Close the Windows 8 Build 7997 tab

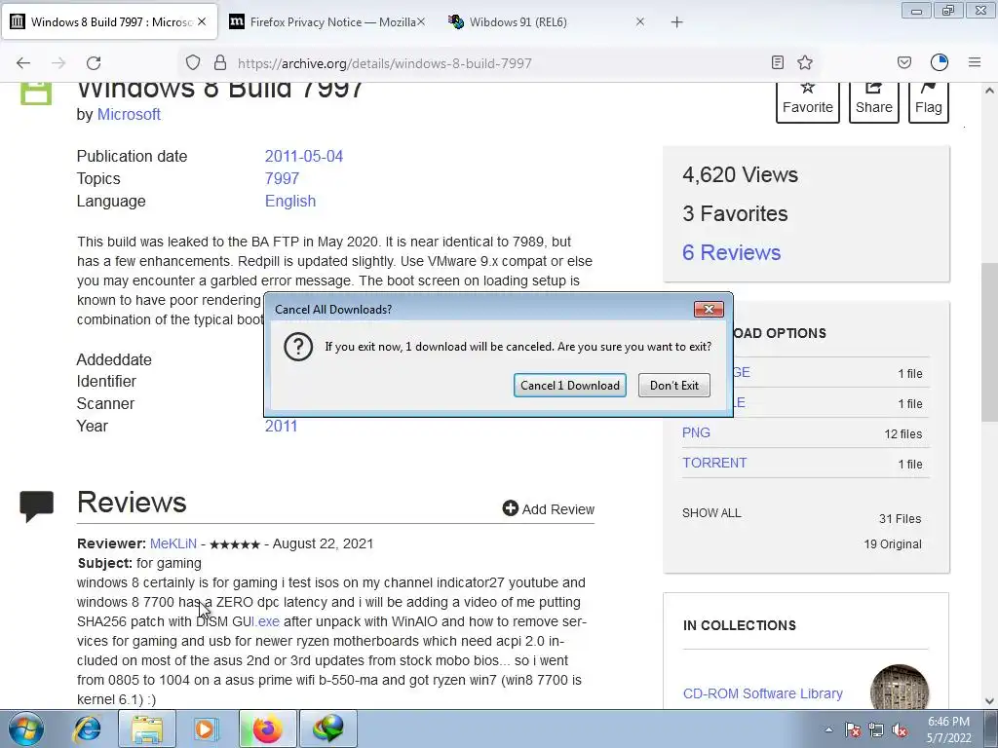[x=202, y=21]
